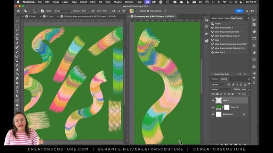This screenshot has height=153, width=273.
Task: Select the Eyedropper tool
Action: coord(17,43)
